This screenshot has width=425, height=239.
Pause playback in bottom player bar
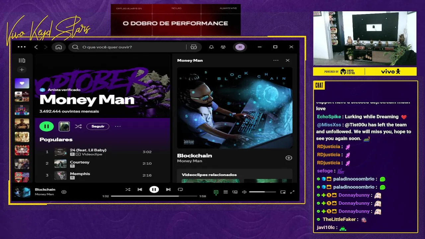[x=154, y=190]
